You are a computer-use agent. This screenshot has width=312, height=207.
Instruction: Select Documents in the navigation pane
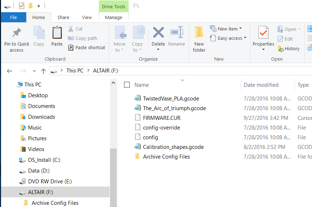click(x=41, y=106)
